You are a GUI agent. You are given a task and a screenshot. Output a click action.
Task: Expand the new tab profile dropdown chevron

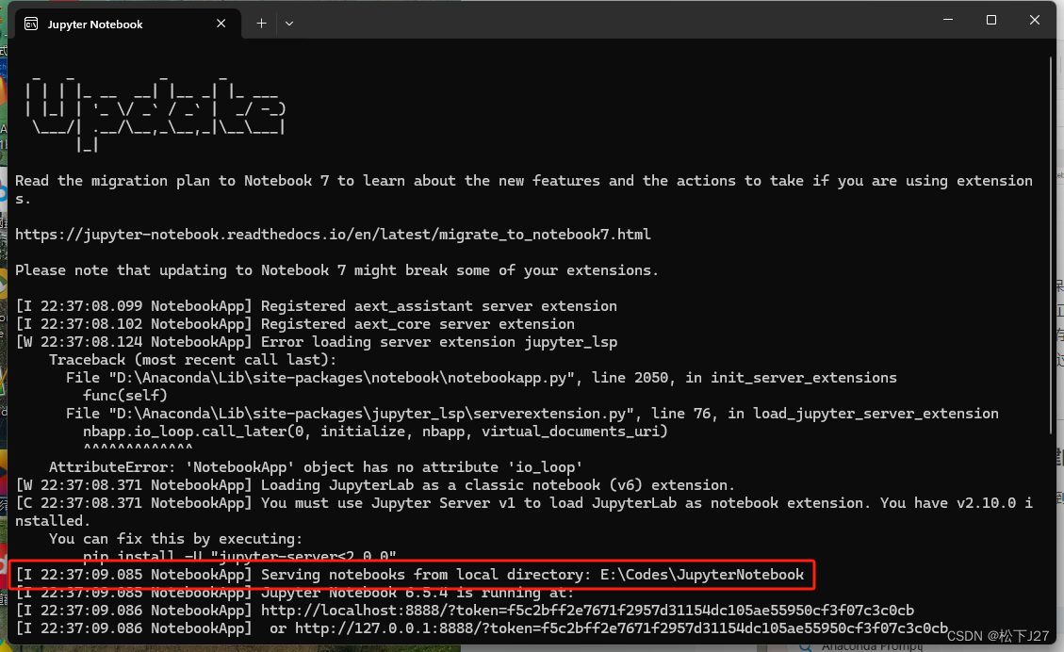(x=289, y=24)
